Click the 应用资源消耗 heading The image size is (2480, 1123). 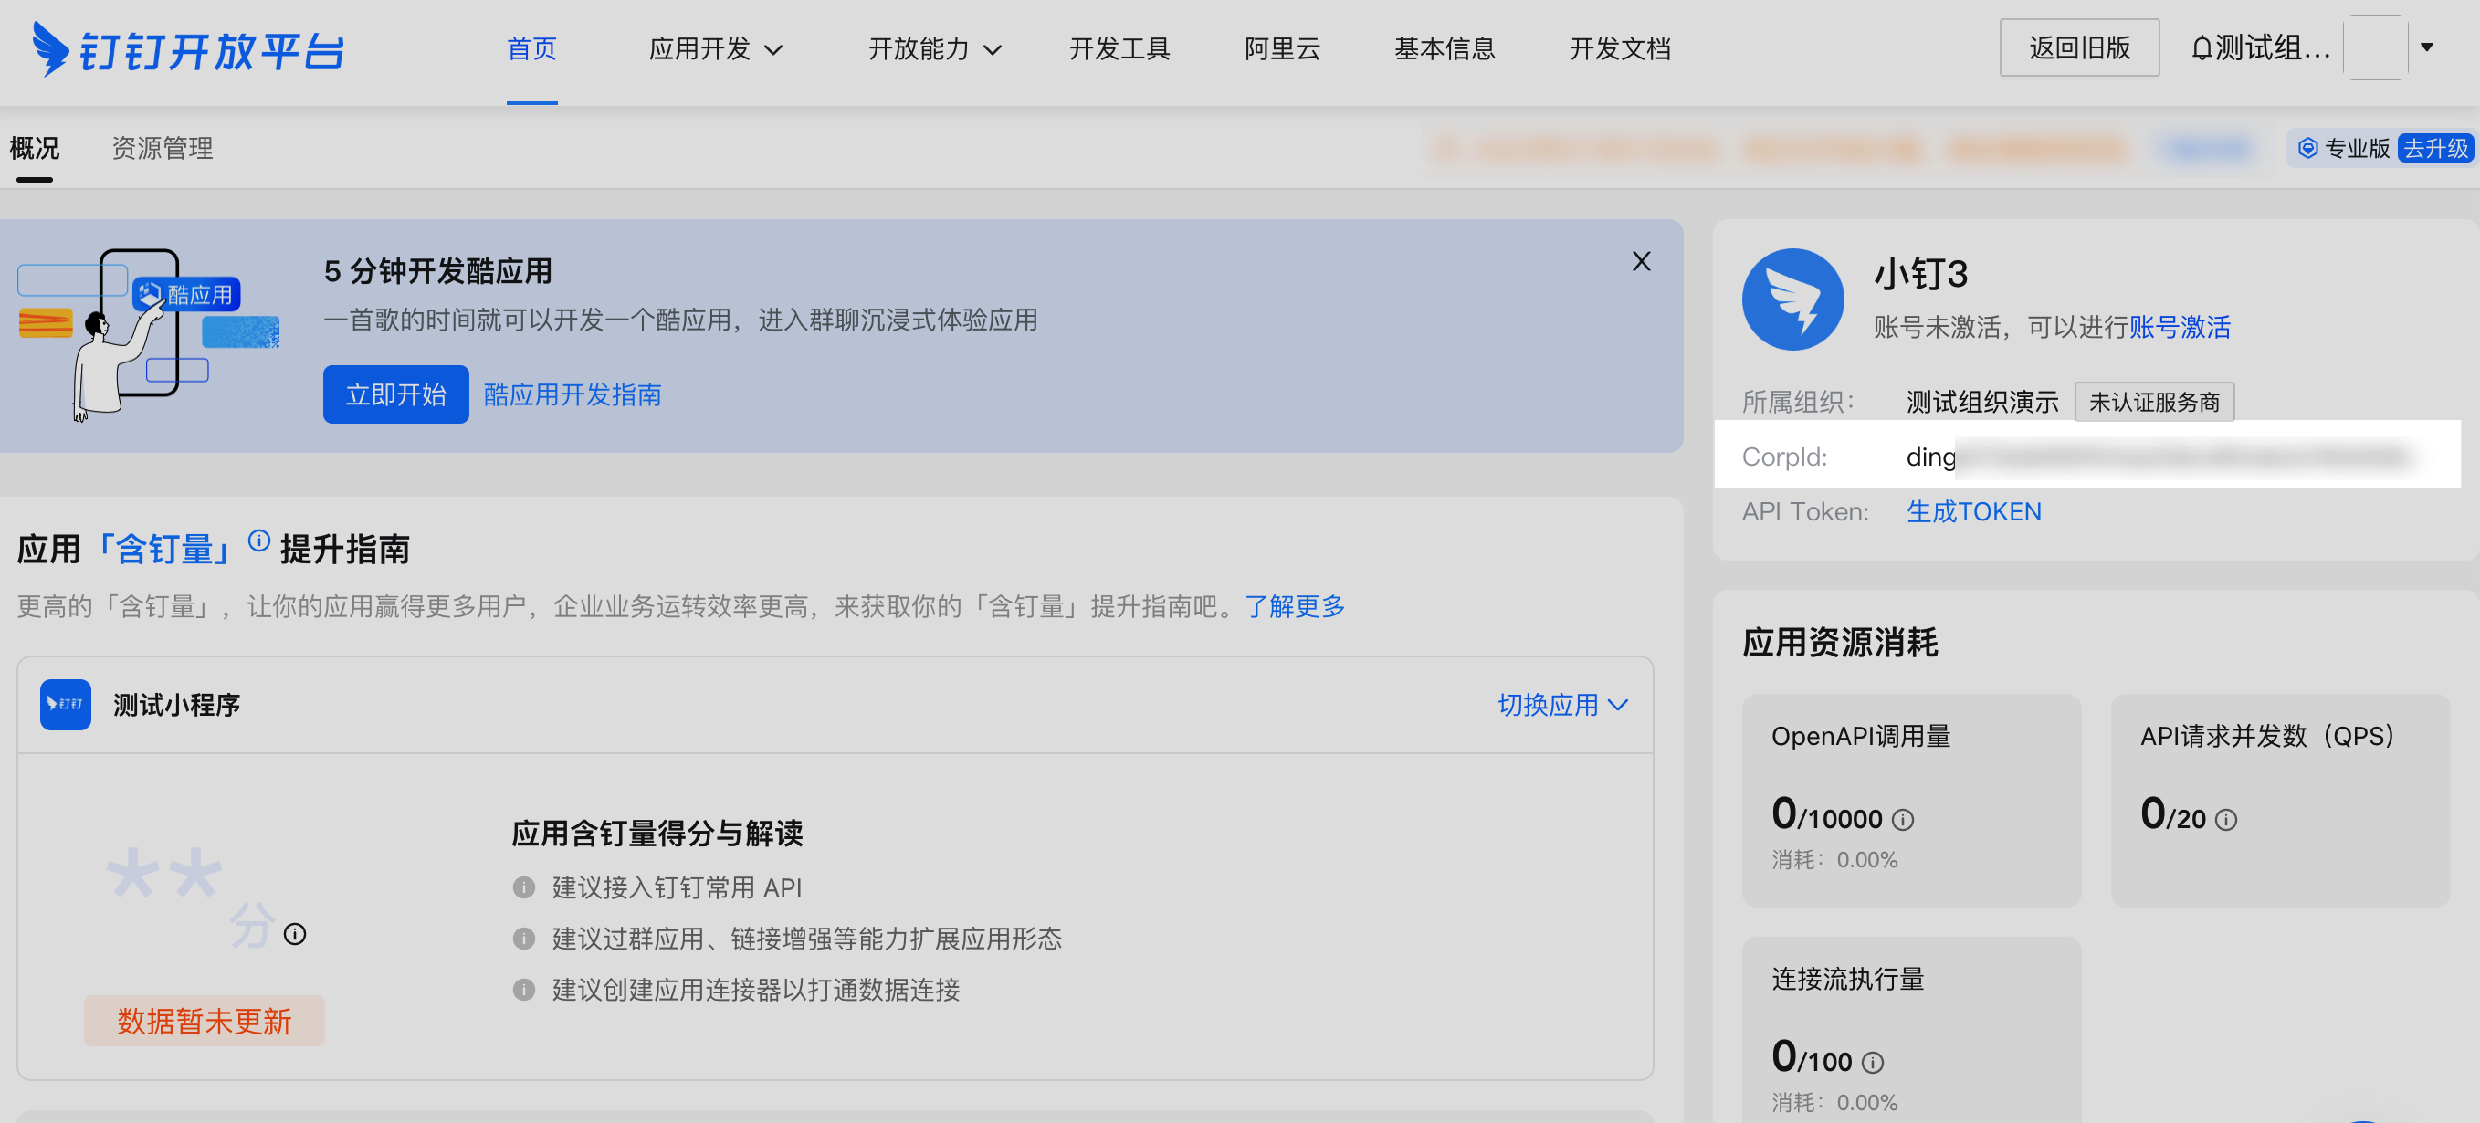coord(1840,642)
